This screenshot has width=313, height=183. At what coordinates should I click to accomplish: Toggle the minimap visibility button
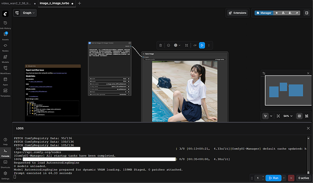pyautogui.click(x=299, y=116)
